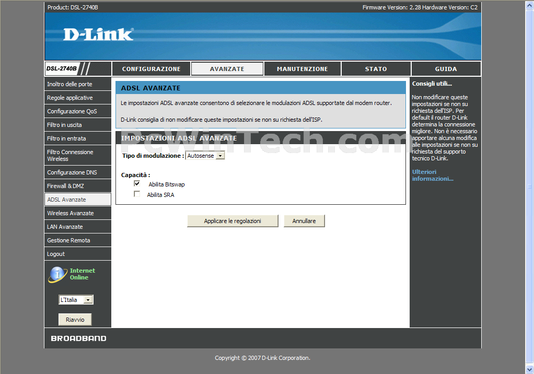Click the Internet Online globe icon

(57, 274)
